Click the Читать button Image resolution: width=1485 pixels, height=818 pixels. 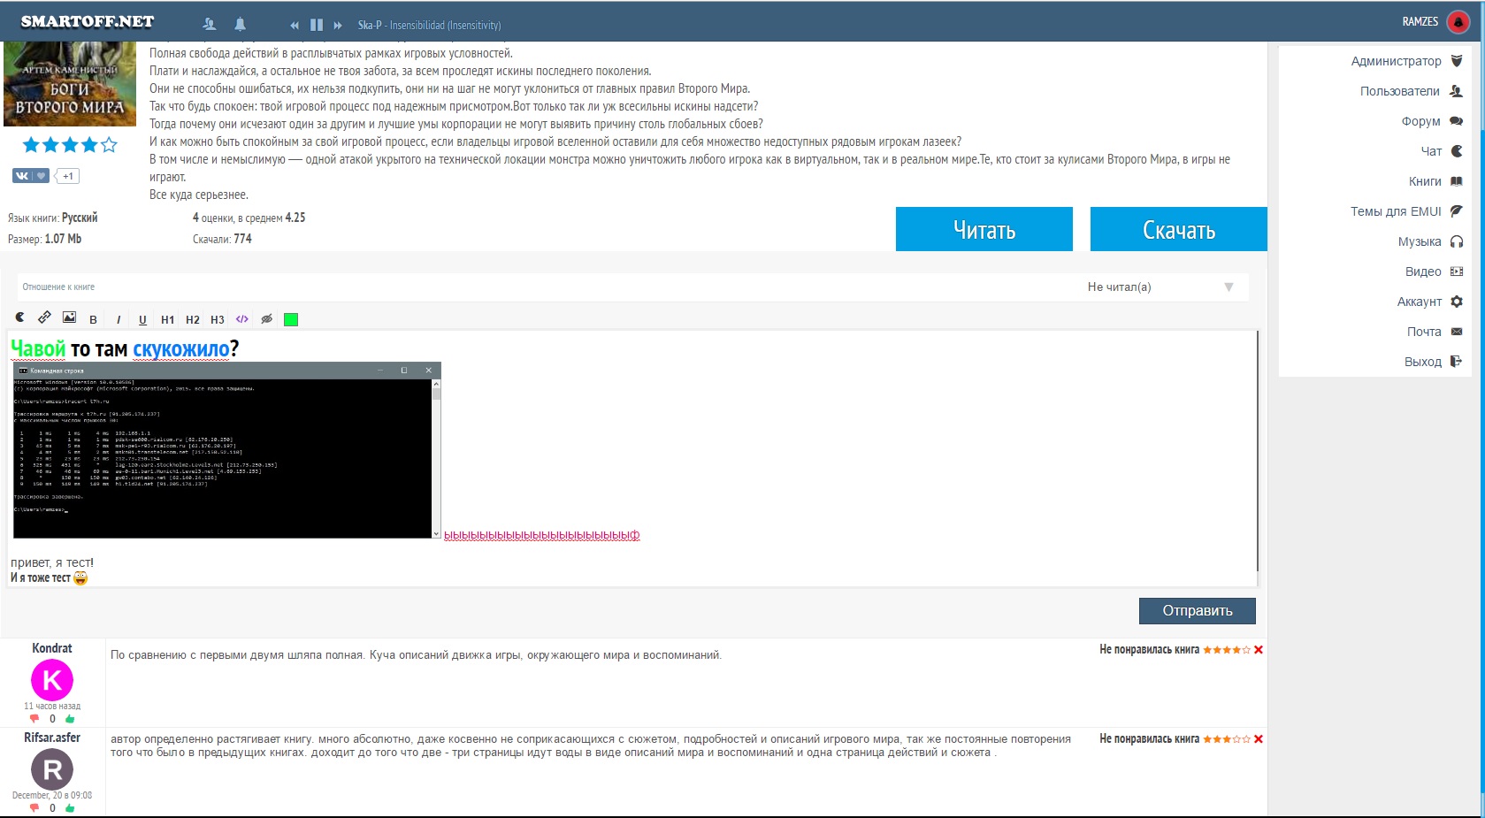pos(984,229)
